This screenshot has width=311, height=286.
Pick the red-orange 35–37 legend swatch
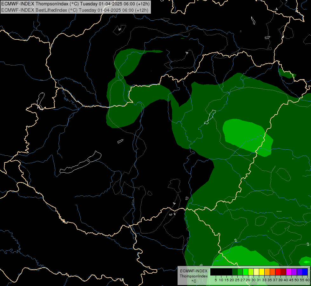(x=273, y=272)
